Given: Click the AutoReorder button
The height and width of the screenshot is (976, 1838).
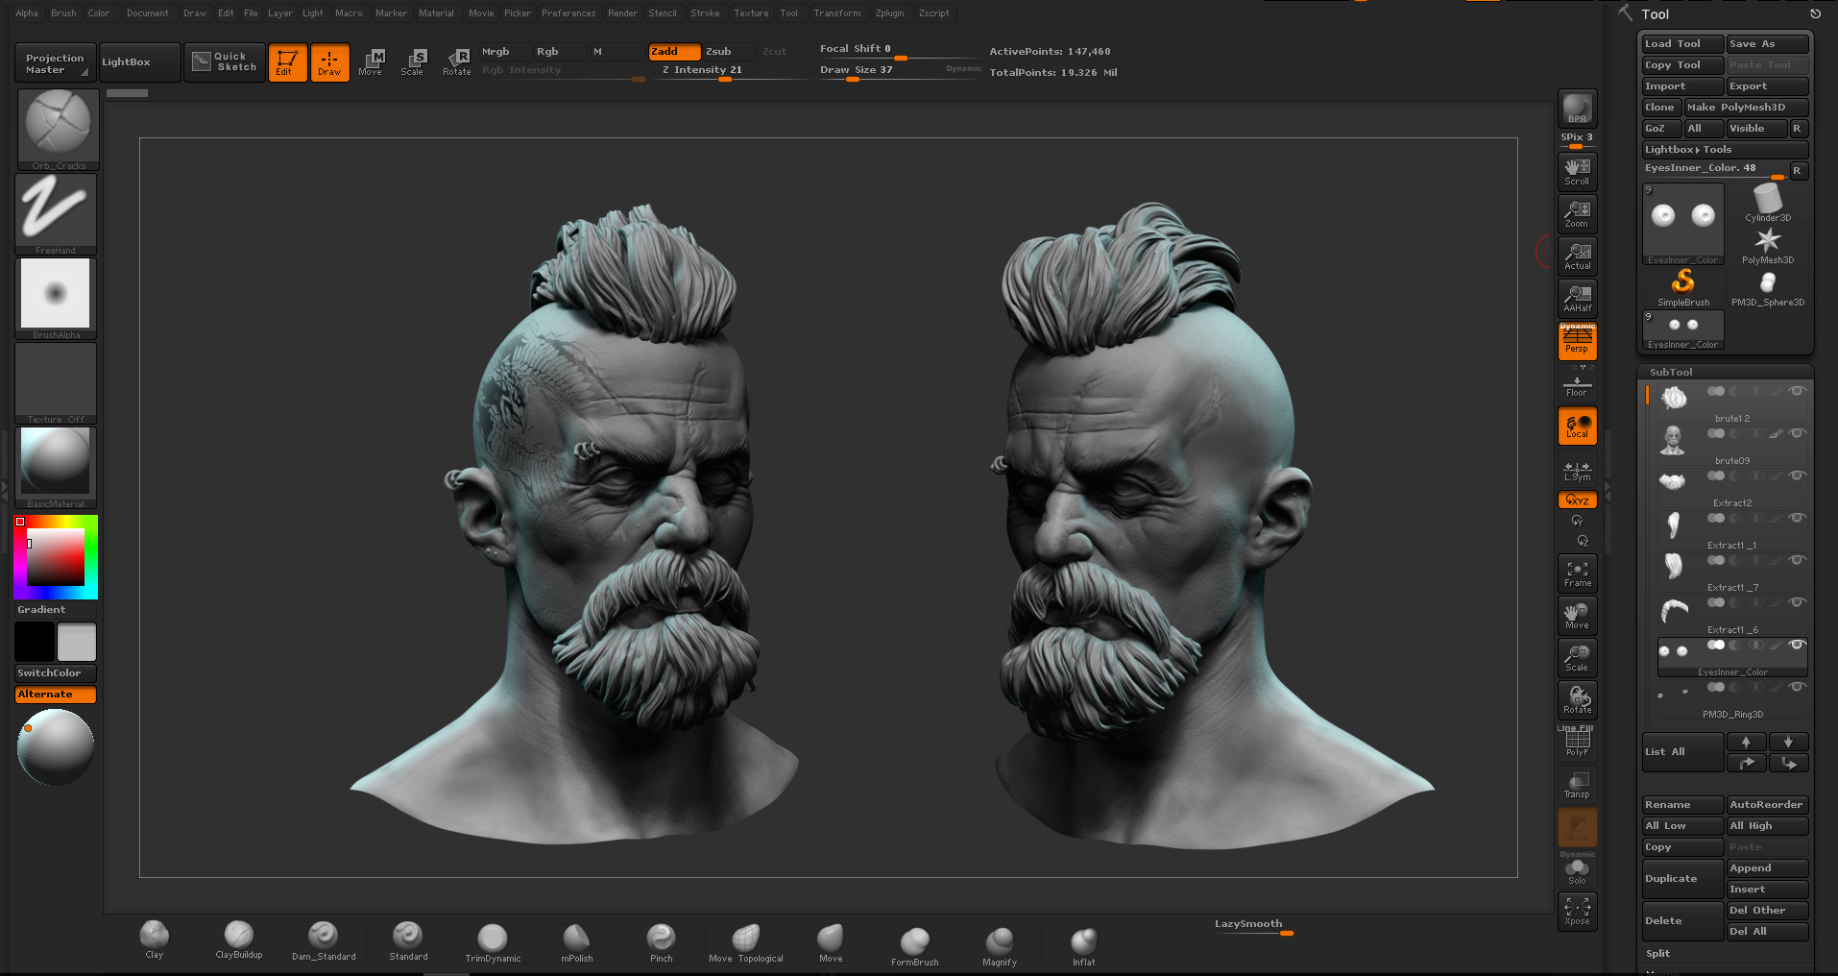Looking at the screenshot, I should (1767, 805).
